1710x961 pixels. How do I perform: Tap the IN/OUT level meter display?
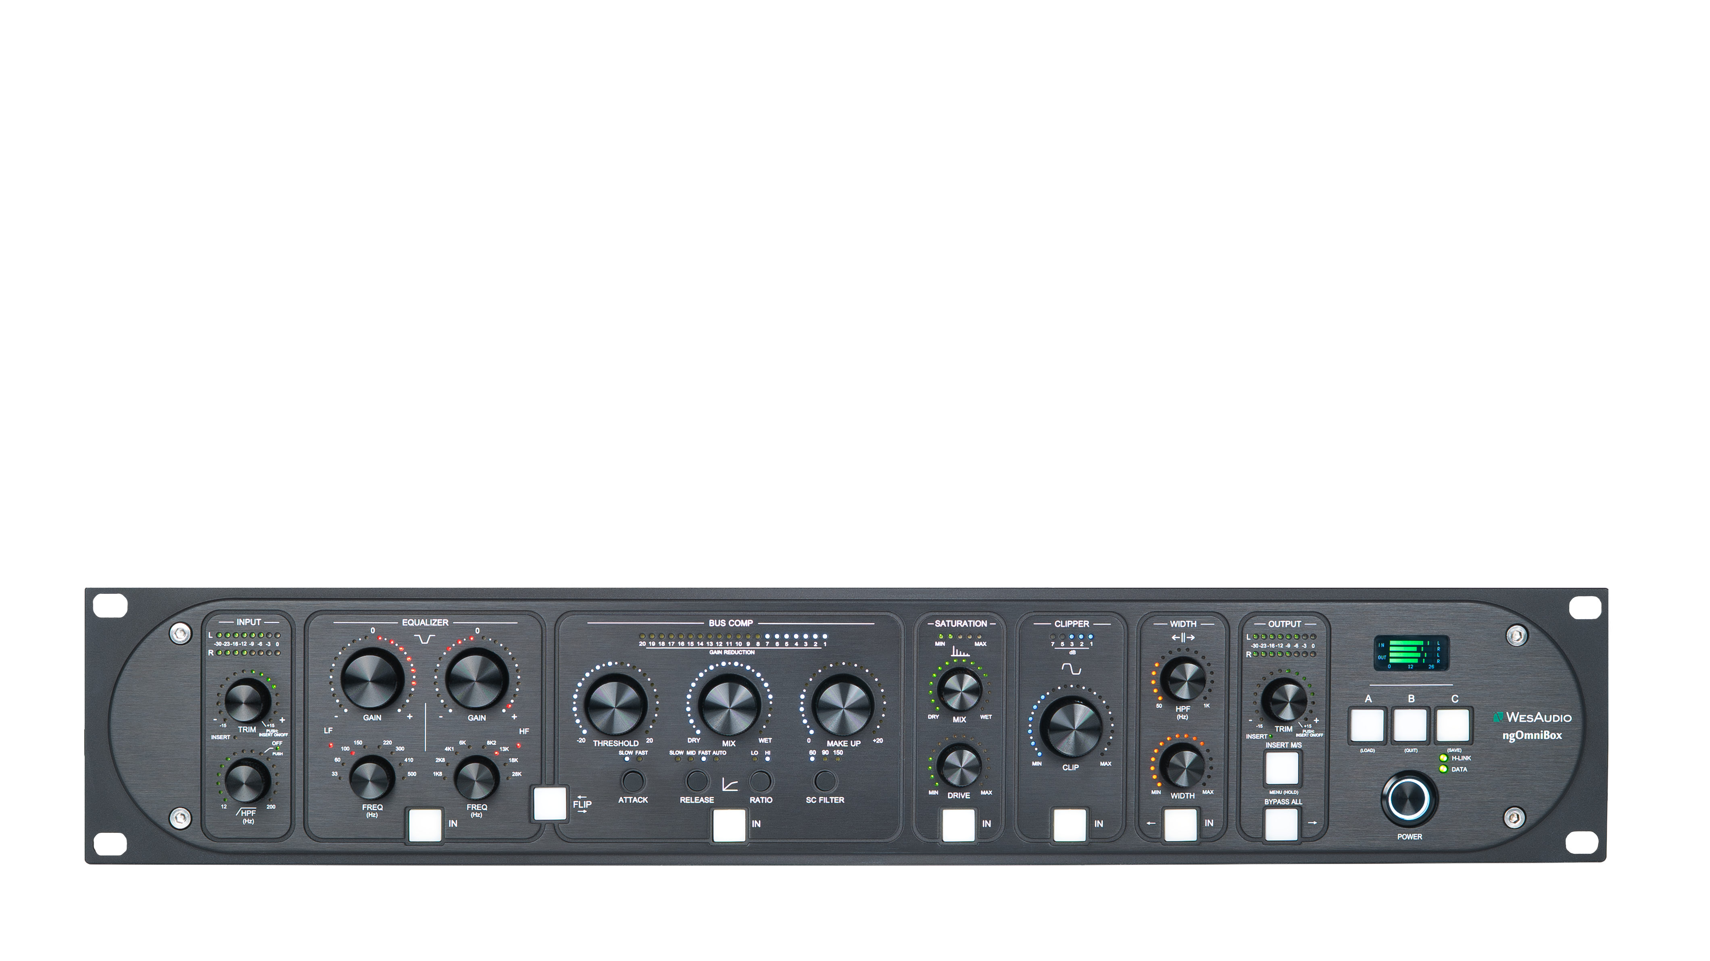tap(1411, 654)
